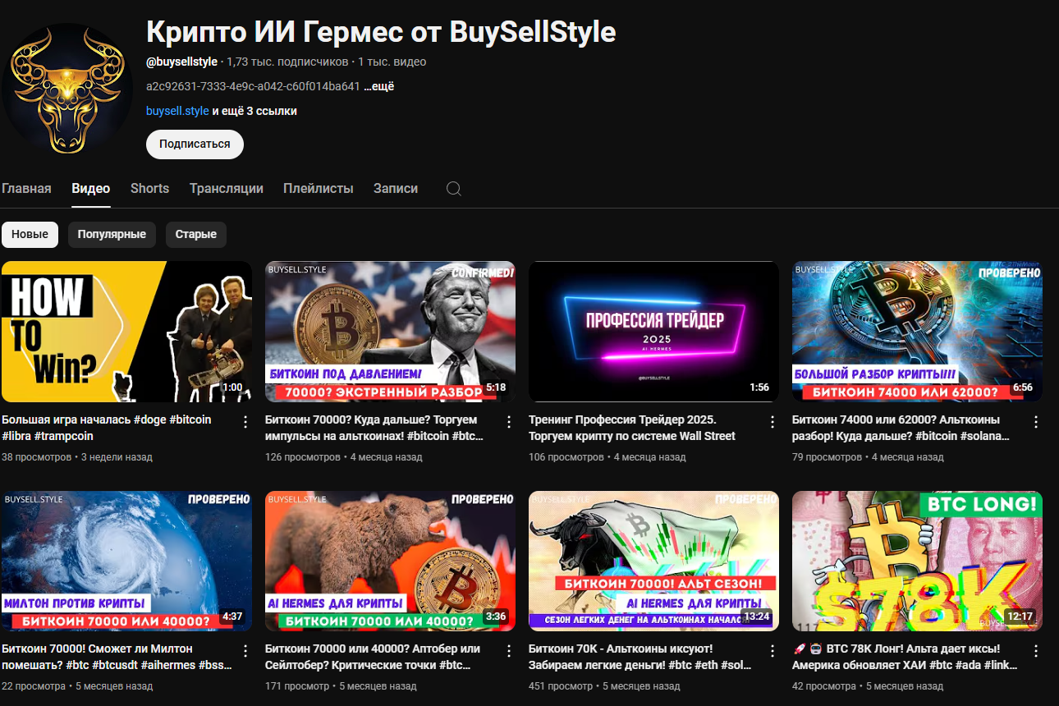Viewport: 1059px width, 706px height.
Task: Open more options for the Биткоин 70K video
Action: point(772,651)
